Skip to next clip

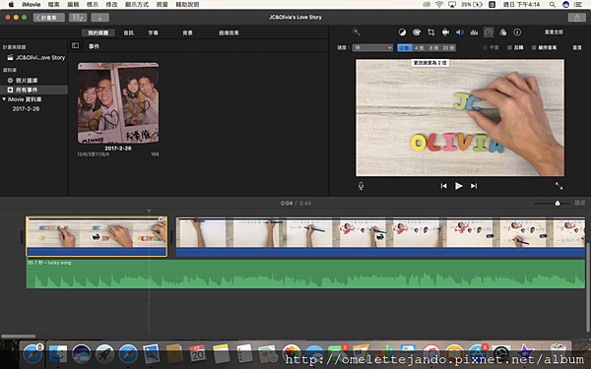(474, 186)
